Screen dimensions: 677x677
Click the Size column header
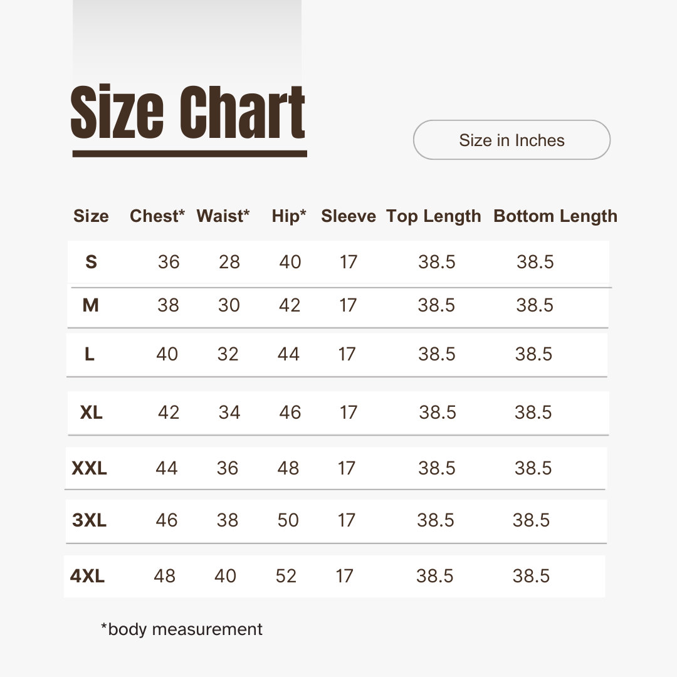click(91, 216)
